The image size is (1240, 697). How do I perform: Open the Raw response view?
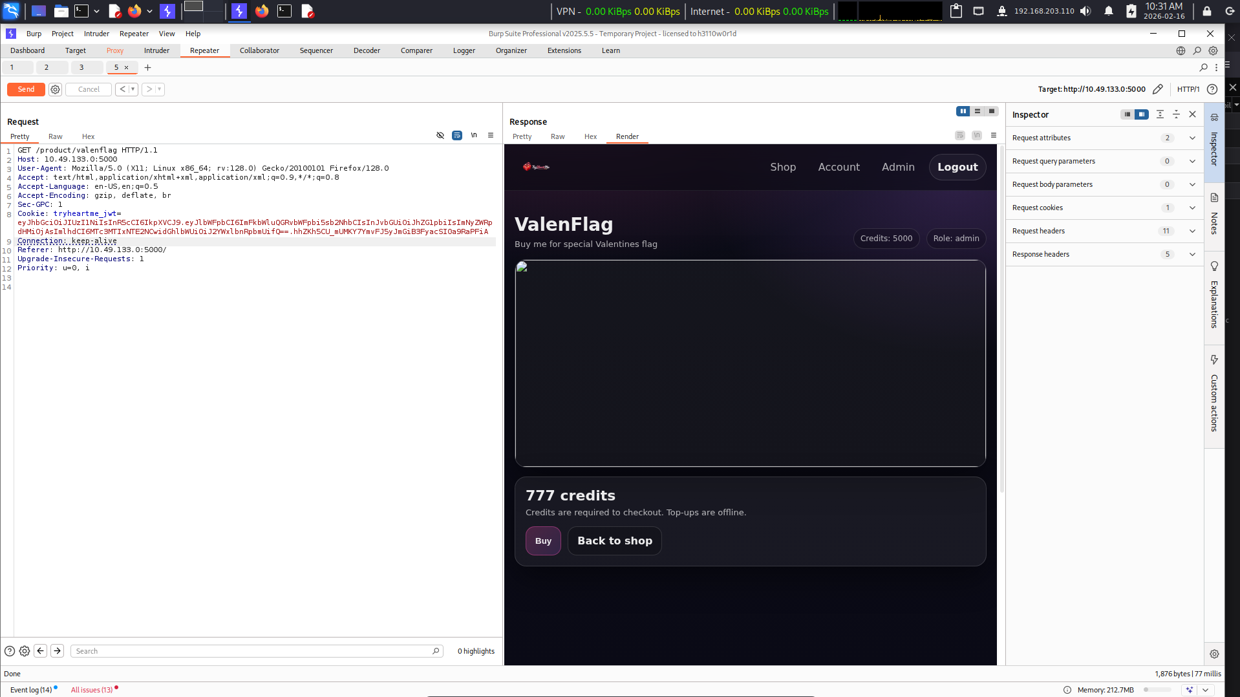[x=557, y=136]
